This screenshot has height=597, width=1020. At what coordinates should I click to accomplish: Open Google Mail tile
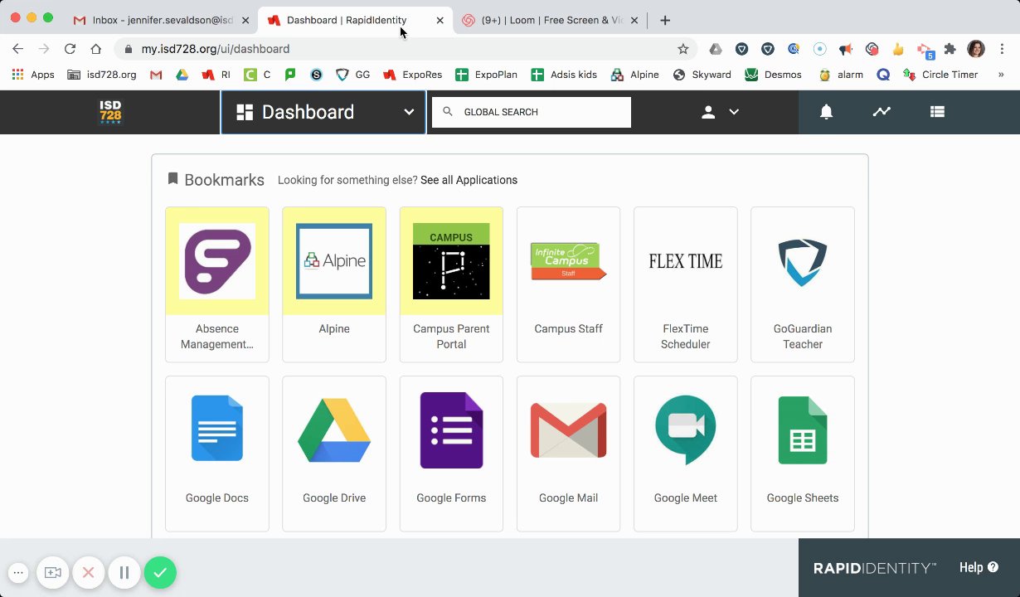click(568, 454)
